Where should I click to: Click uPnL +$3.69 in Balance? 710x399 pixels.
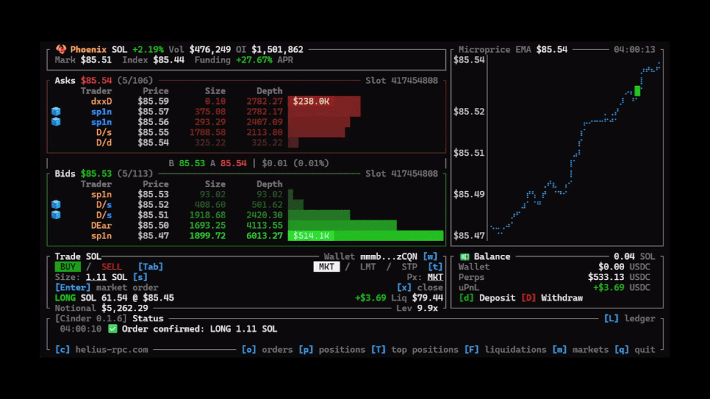609,287
